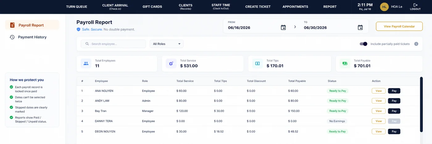The width and height of the screenshot is (432, 144).
Task: Open the FROM date calendar icon
Action: point(283,27)
